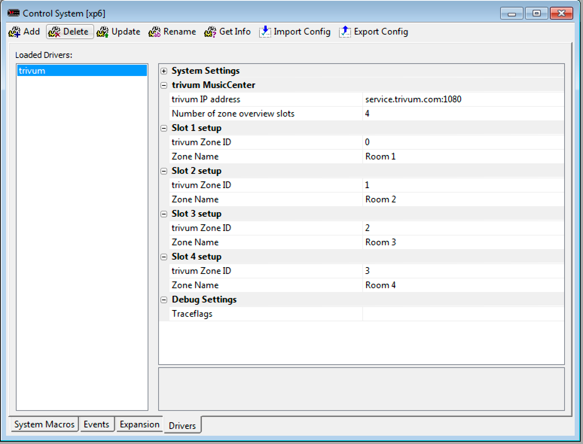Select the trivum driver in Loaded Drivers
Screen dimensions: 583x444
coord(82,71)
